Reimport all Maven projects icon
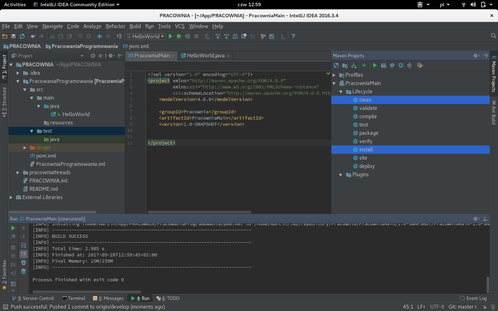This screenshot has height=311, width=498. click(x=336, y=65)
